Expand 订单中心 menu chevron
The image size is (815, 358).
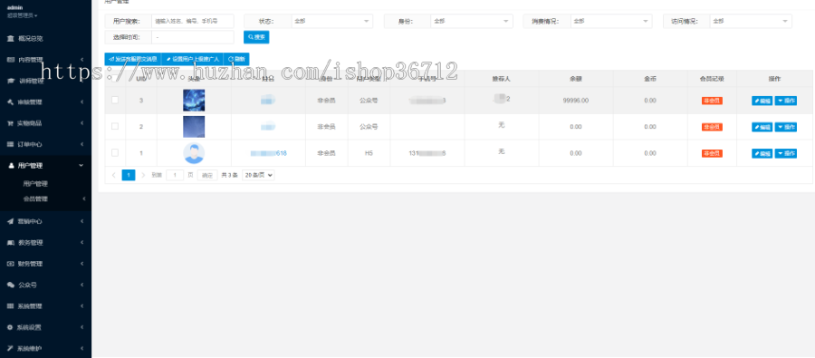[x=82, y=144]
